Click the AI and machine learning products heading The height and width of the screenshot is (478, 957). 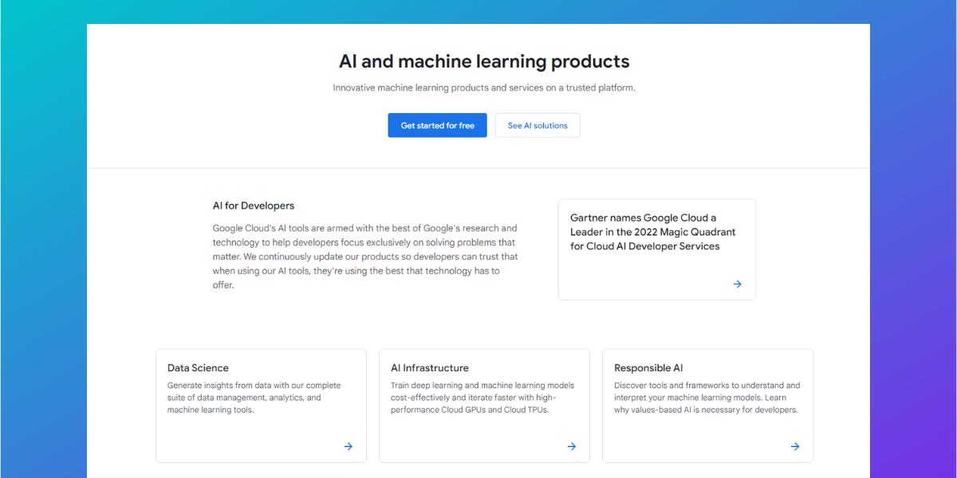coord(484,61)
